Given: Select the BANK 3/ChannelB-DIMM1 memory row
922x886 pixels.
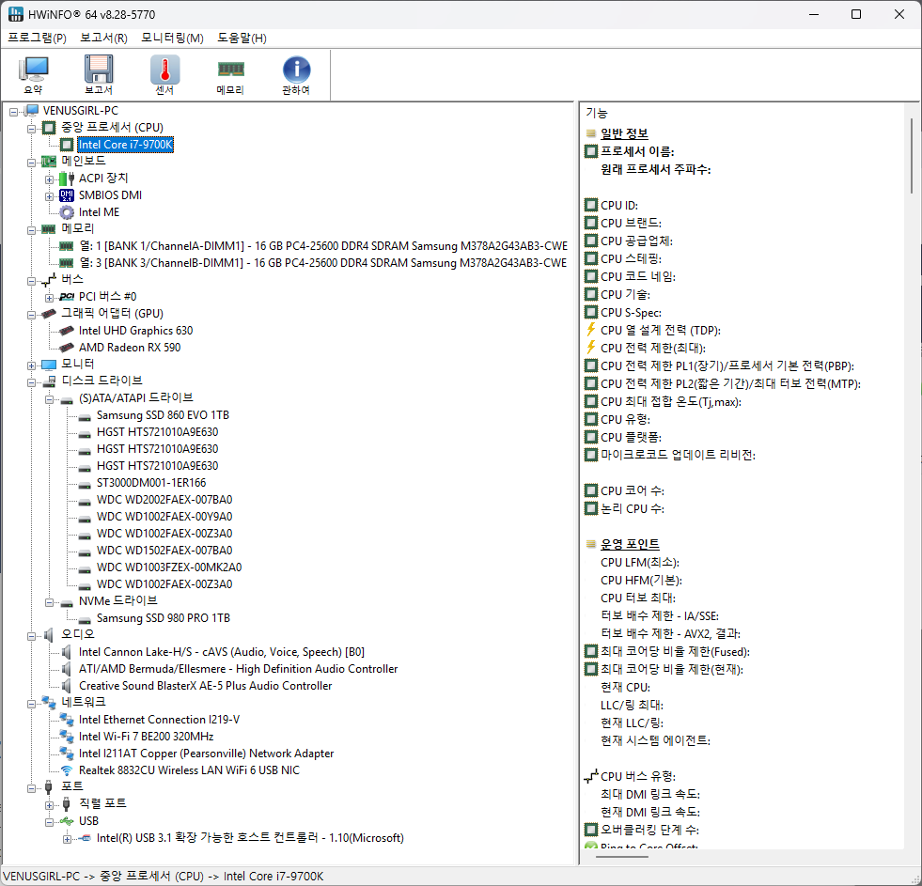Looking at the screenshot, I should [322, 263].
